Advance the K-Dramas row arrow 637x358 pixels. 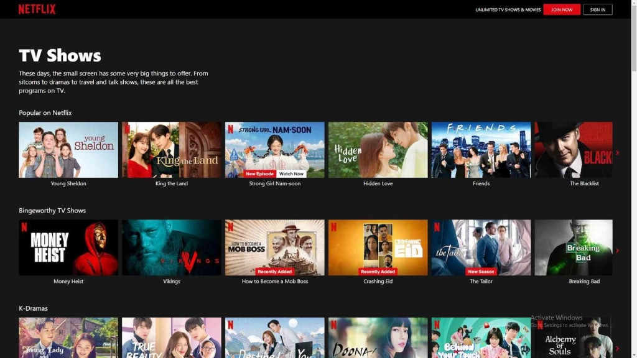click(618, 348)
